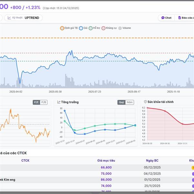Open the Chat button
The image size is (194, 194).
coord(166,18)
